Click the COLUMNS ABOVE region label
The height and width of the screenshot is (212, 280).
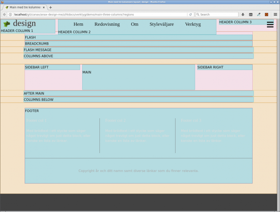click(x=38, y=56)
